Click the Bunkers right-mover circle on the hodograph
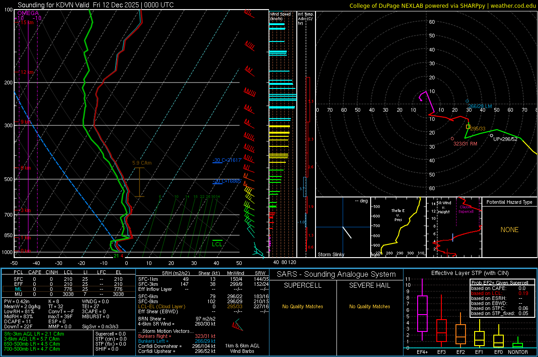The image size is (538, 357). [x=452, y=139]
